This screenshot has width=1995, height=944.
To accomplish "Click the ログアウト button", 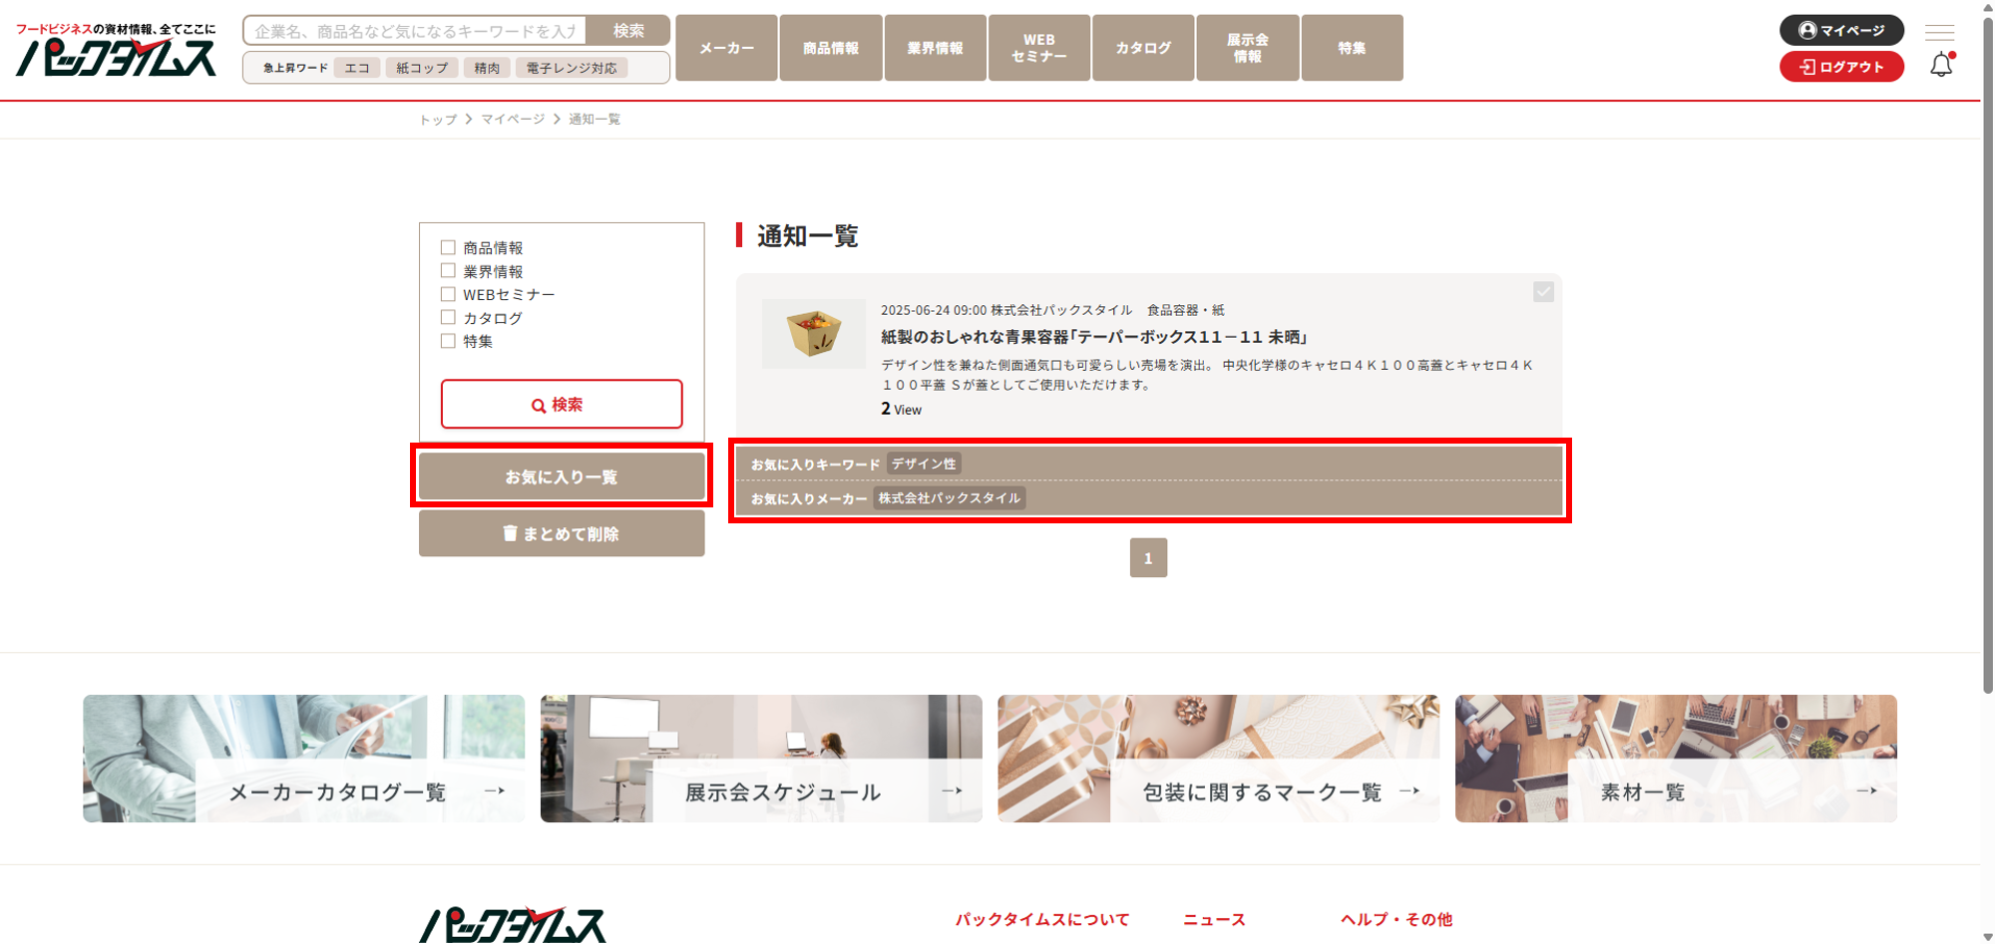I will click(1841, 67).
